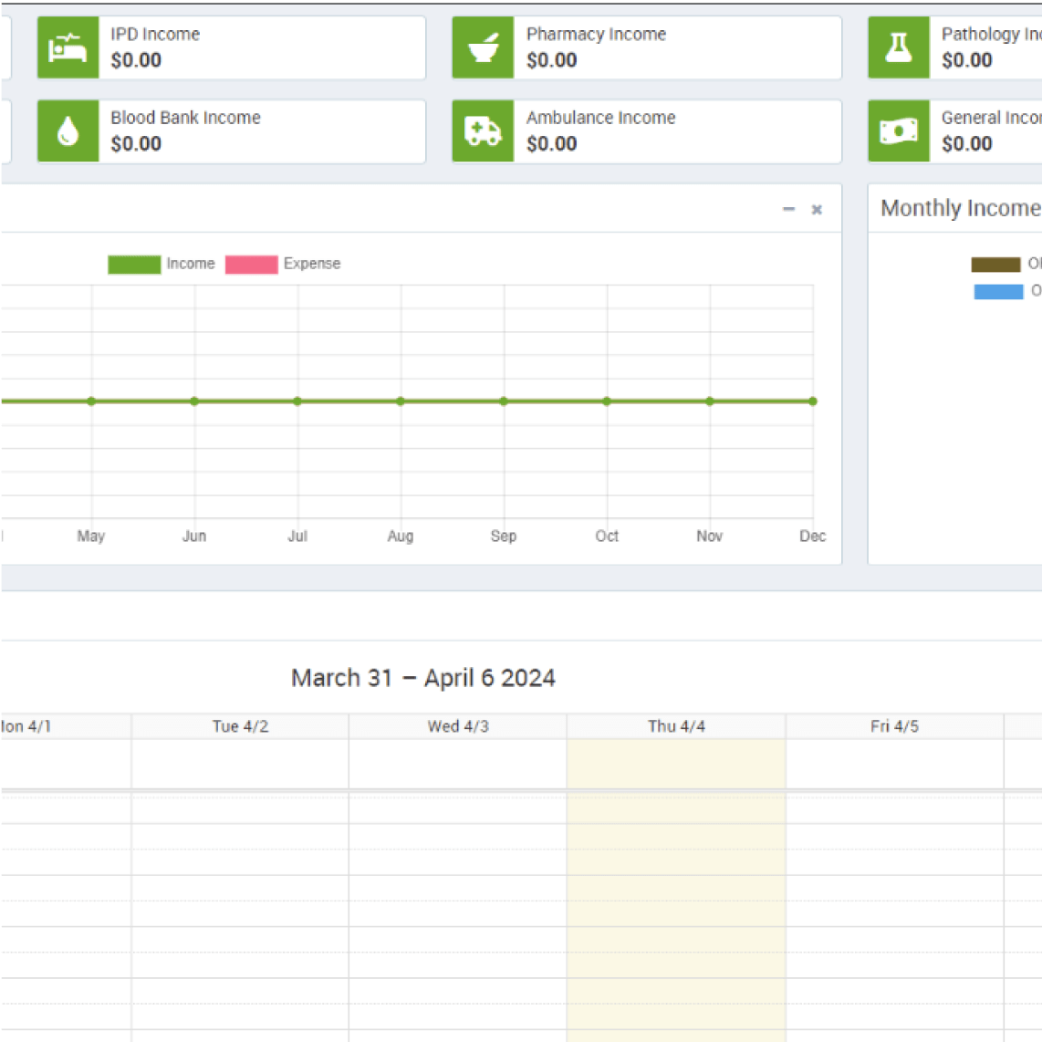Close the income versus expense chart widget
1042x1042 pixels.
pyautogui.click(x=817, y=209)
